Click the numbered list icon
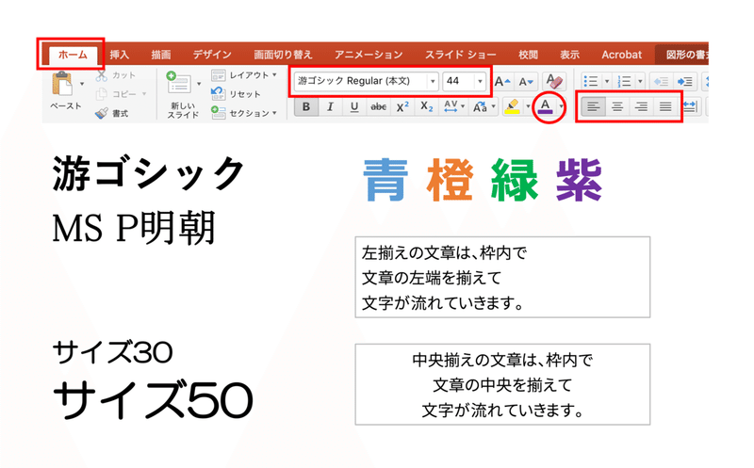Image resolution: width=754 pixels, height=468 pixels. coord(624,81)
